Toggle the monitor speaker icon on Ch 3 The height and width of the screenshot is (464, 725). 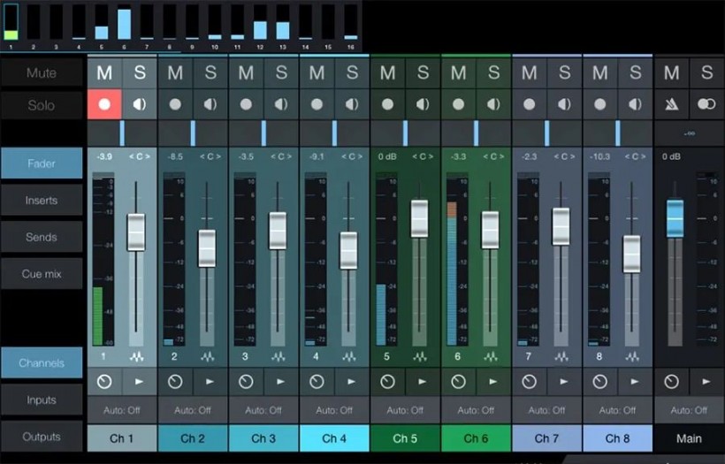click(281, 104)
